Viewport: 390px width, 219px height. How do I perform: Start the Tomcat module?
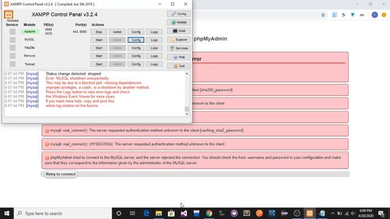99,64
